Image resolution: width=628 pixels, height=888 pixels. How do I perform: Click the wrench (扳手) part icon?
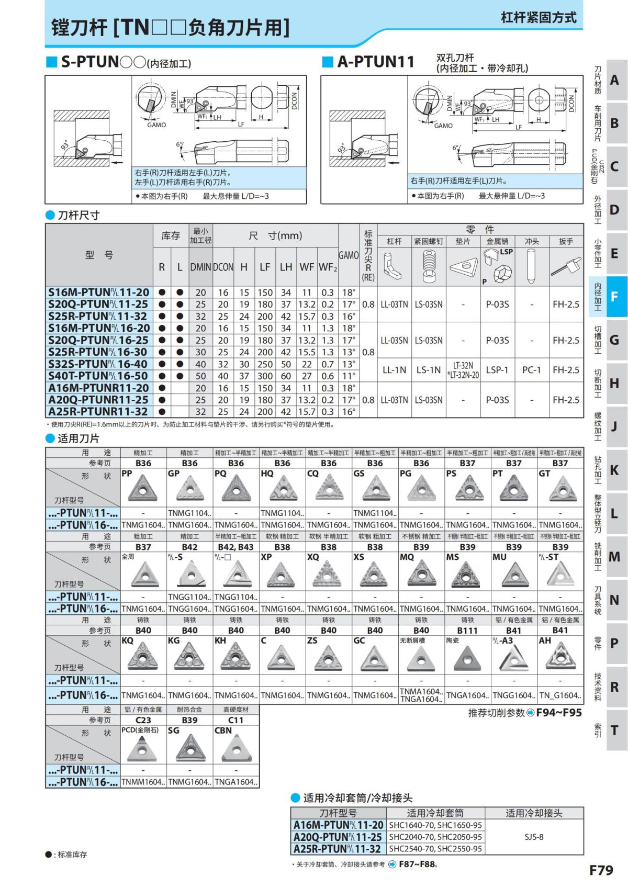point(566,266)
